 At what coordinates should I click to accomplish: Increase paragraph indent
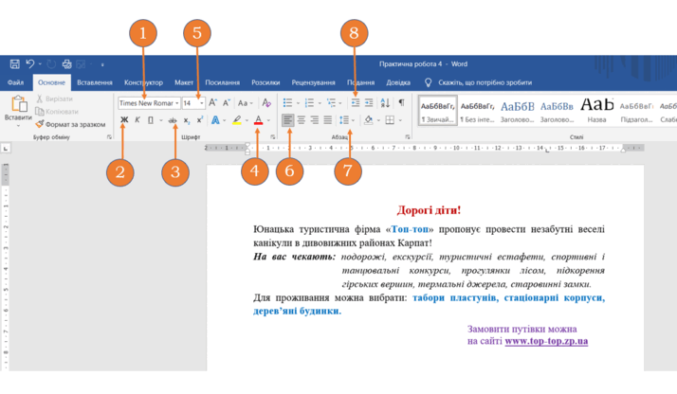(369, 103)
